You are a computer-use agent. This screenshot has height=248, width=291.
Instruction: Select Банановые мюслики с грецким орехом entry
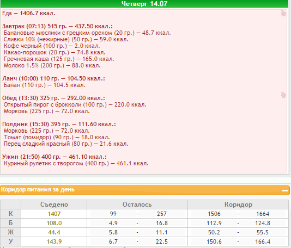pyautogui.click(x=87, y=33)
